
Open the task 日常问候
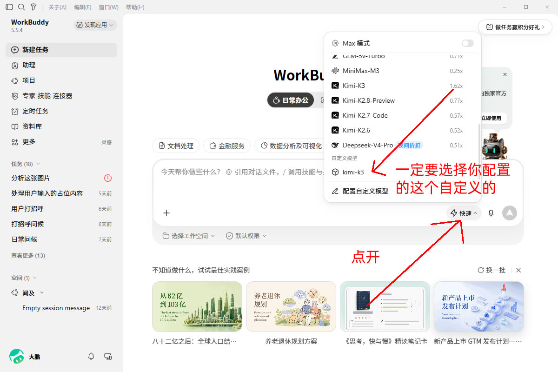61,239
